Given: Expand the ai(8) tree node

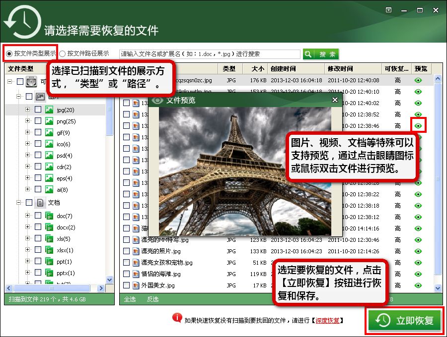Looking at the screenshot, I should (28, 189).
